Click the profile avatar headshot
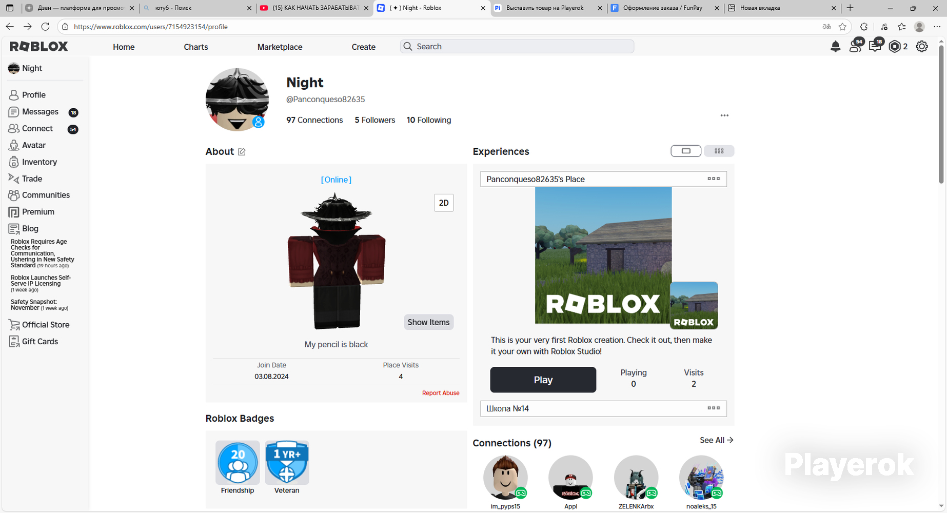The image size is (947, 513). coord(237,100)
